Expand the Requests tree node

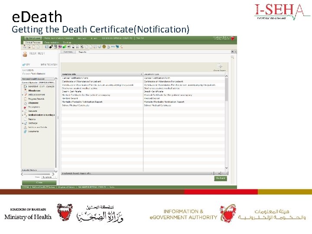coord(23,111)
